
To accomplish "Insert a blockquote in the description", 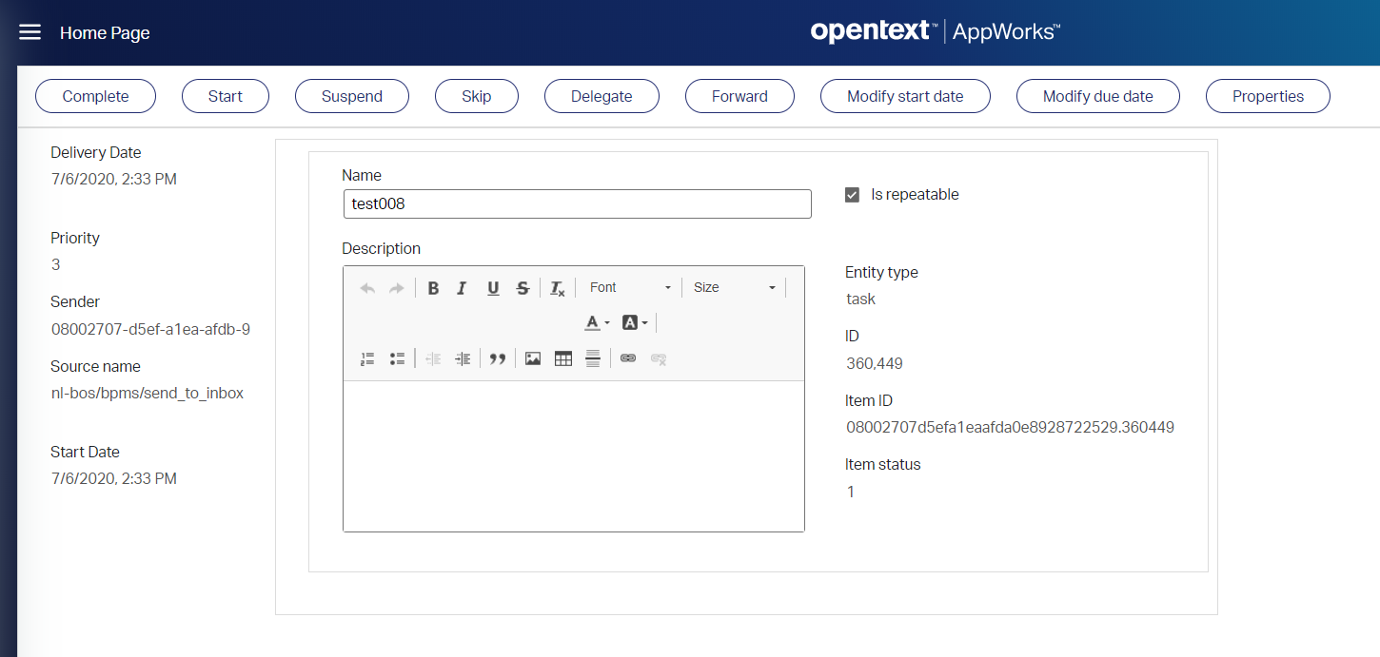I will (x=498, y=358).
